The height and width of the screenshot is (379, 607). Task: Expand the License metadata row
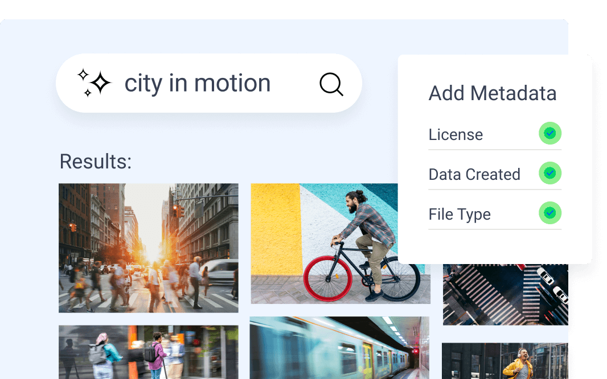coord(495,134)
